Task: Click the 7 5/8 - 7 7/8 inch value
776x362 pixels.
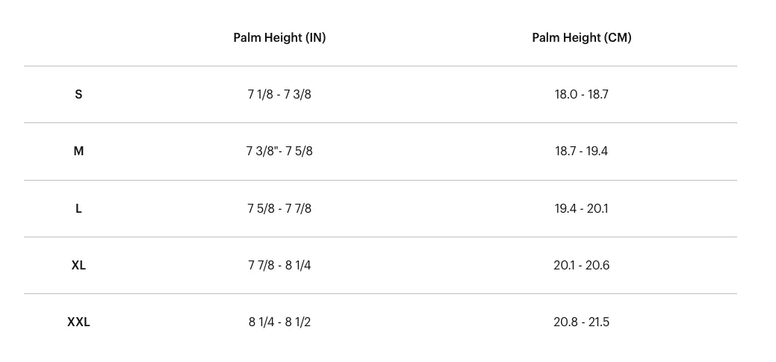Action: (279, 209)
